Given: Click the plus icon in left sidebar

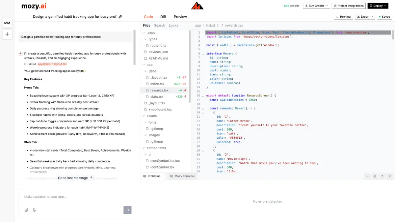Looking at the screenshot, I should [x=7, y=34].
